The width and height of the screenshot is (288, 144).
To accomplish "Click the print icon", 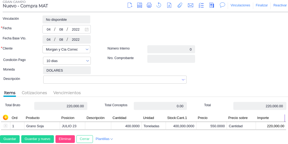I will 149,5.
